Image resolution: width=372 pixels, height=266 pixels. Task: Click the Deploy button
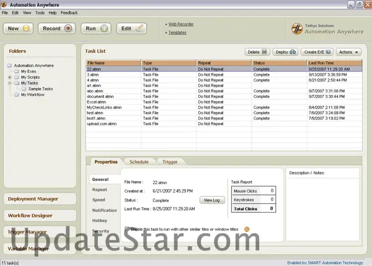[x=285, y=52]
